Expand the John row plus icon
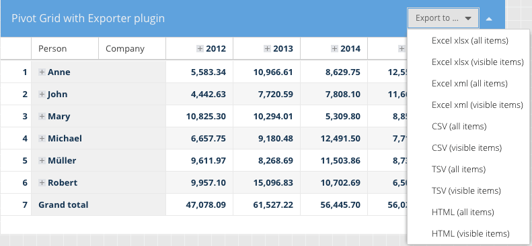Image resolution: width=532 pixels, height=246 pixels. (x=42, y=95)
